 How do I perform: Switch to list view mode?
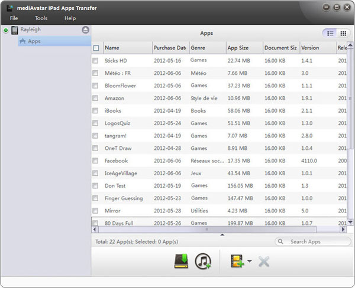pos(330,34)
